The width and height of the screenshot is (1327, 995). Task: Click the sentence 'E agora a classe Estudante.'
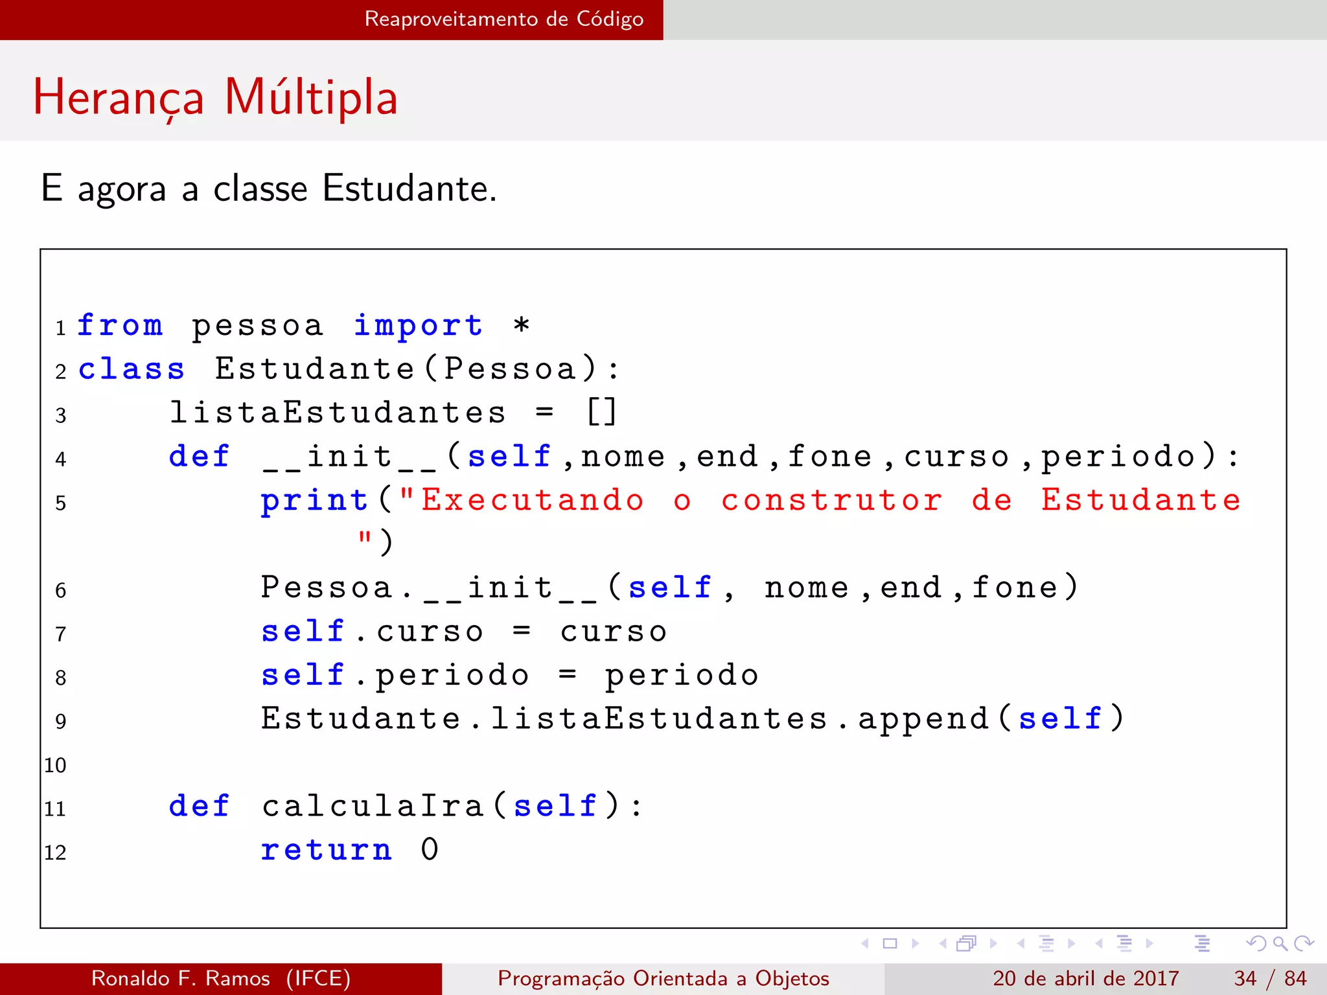268,189
